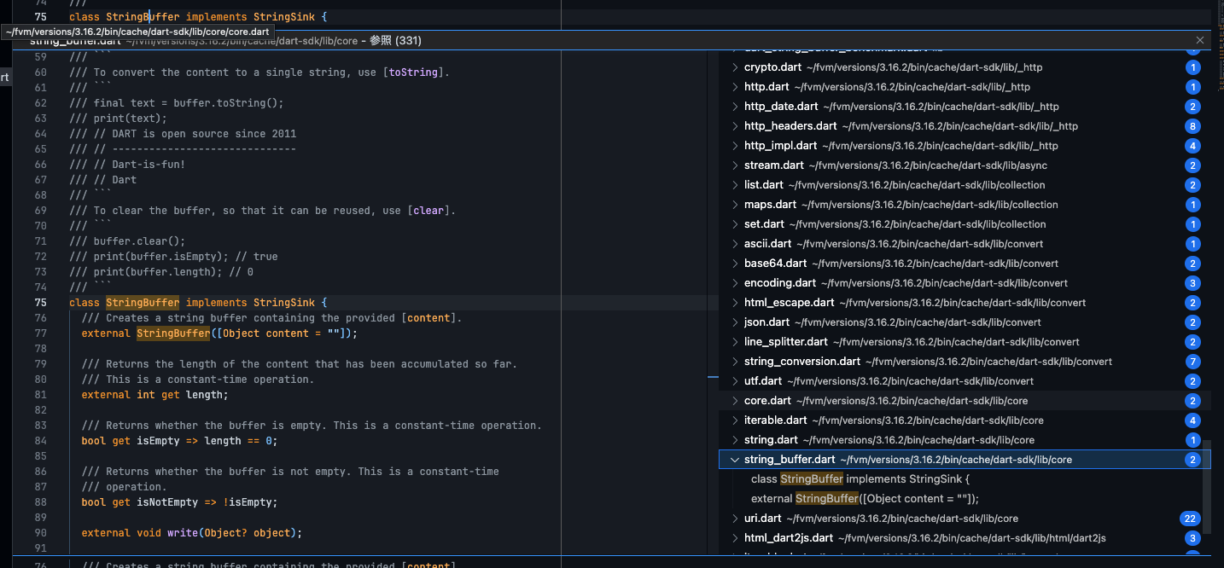Click '// DART is open source since 2011' comment
Screen dimensions: 1224x568
(x=195, y=134)
